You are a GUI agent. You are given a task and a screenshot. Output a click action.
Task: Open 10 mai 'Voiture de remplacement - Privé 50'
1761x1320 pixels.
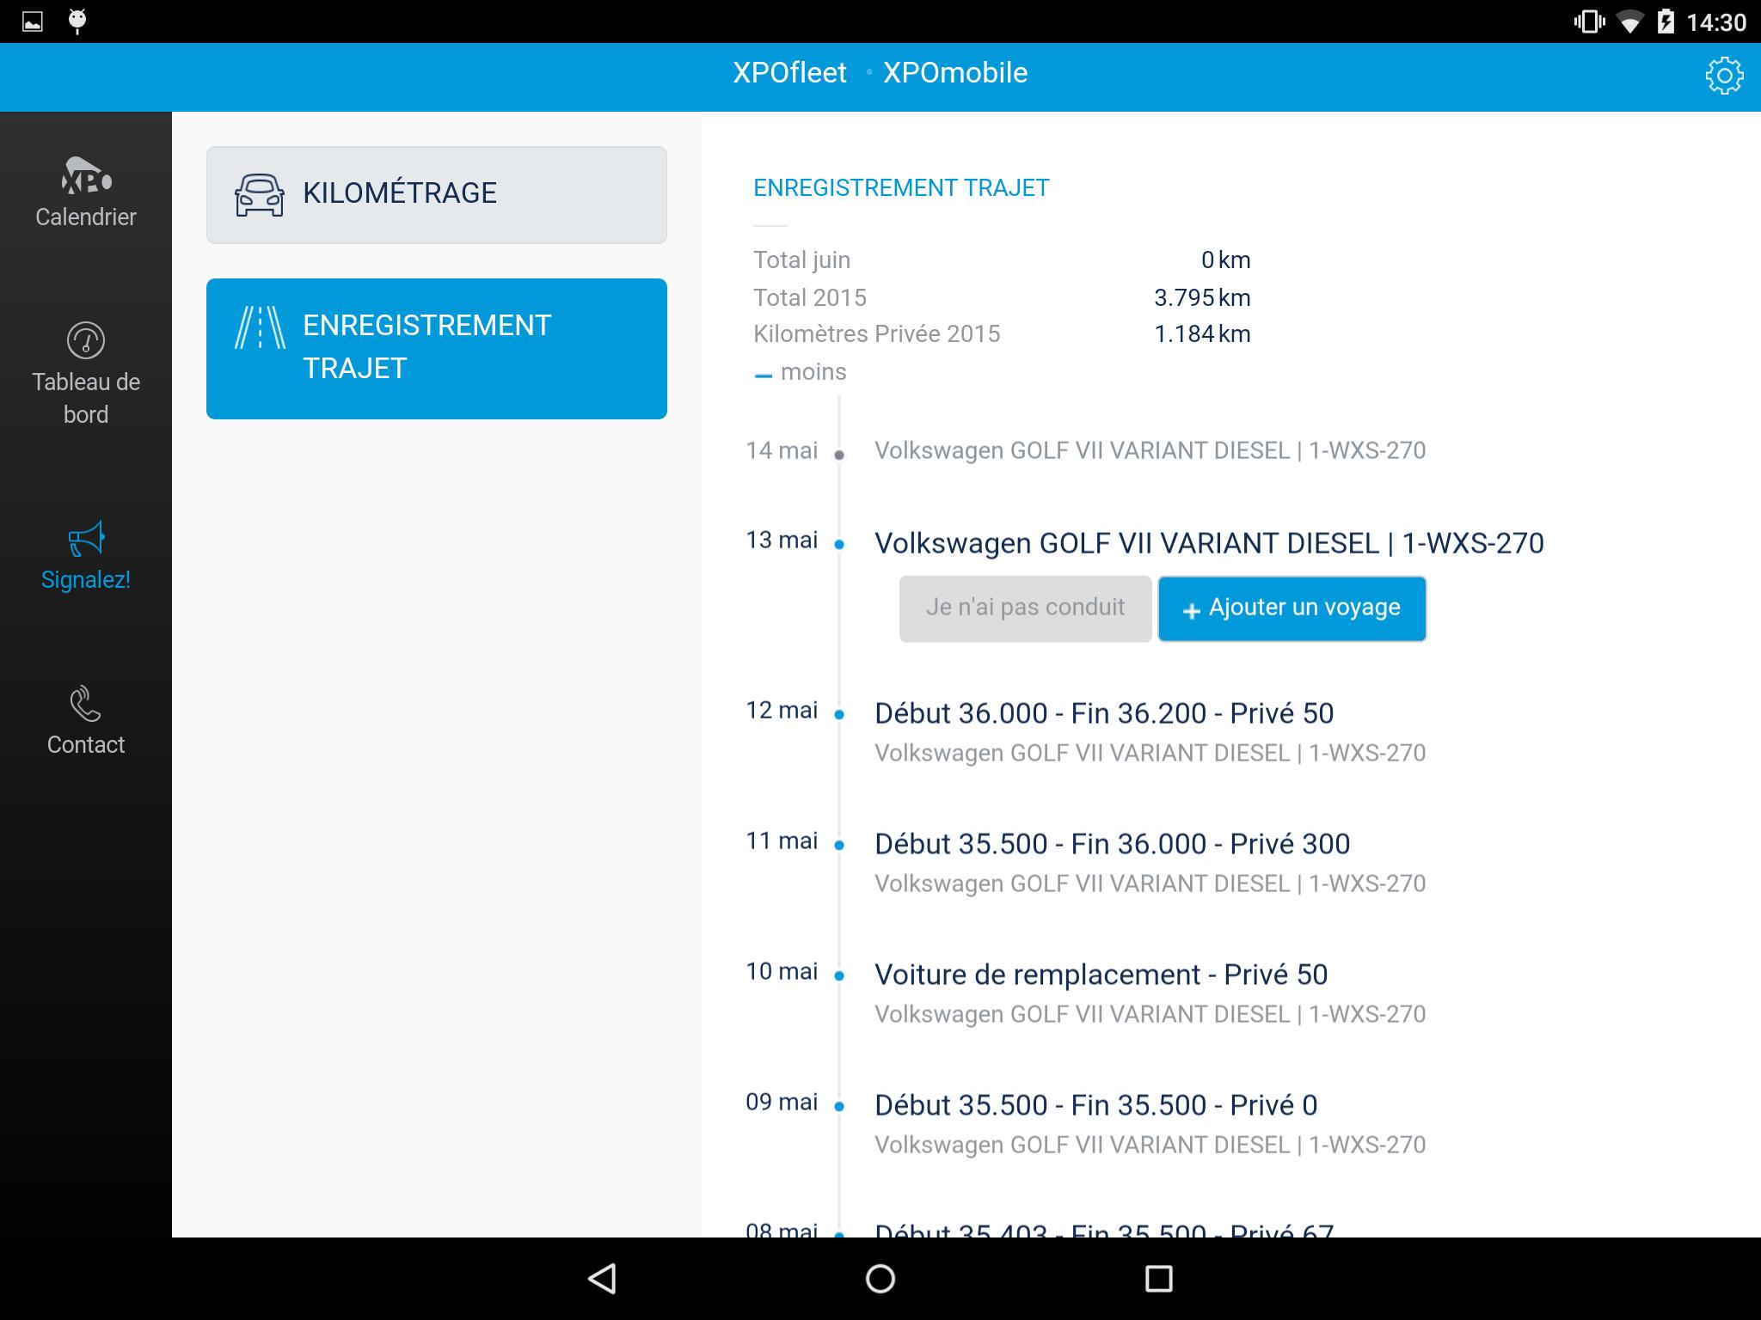coord(1101,975)
